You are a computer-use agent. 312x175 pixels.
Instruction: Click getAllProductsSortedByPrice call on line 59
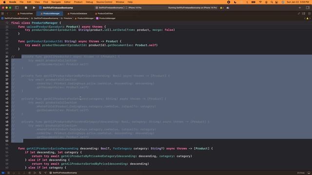click(x=84, y=164)
